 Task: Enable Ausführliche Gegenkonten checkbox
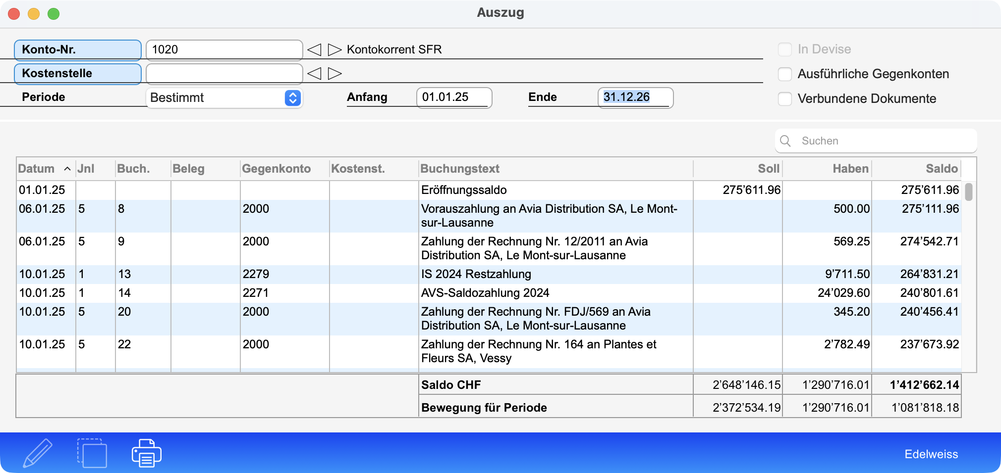[x=785, y=74]
